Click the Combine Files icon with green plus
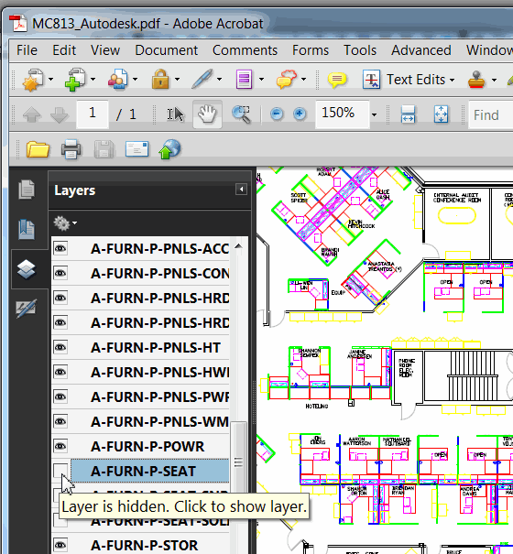513x554 pixels. point(75,80)
